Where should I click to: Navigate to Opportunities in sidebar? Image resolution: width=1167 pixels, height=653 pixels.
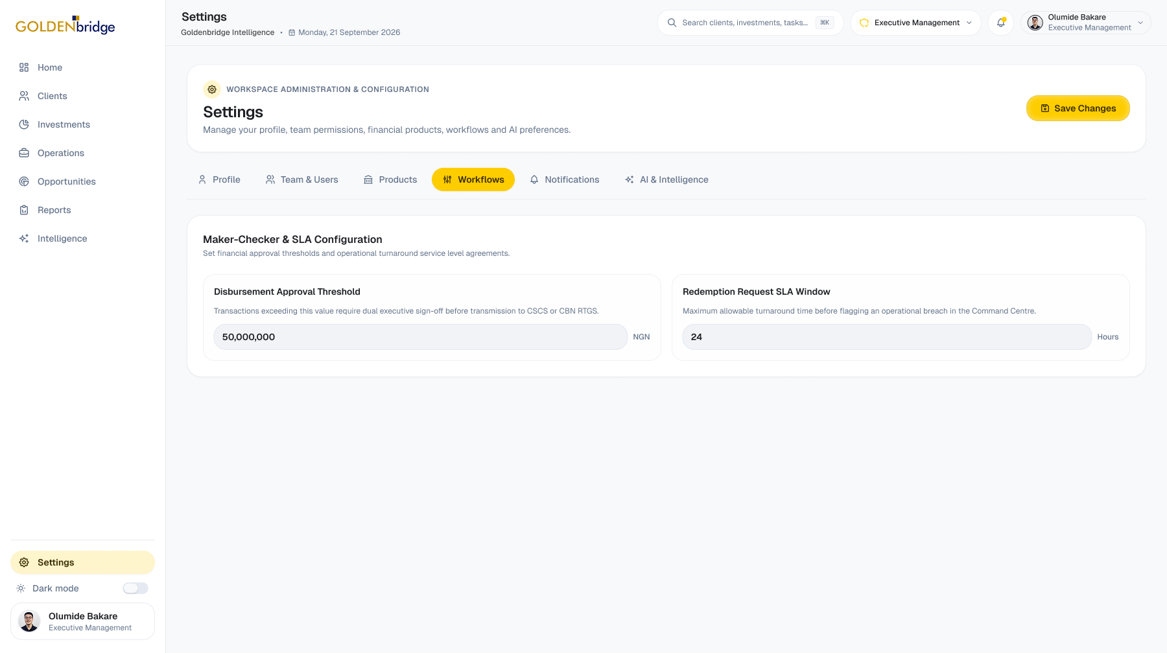click(82, 181)
